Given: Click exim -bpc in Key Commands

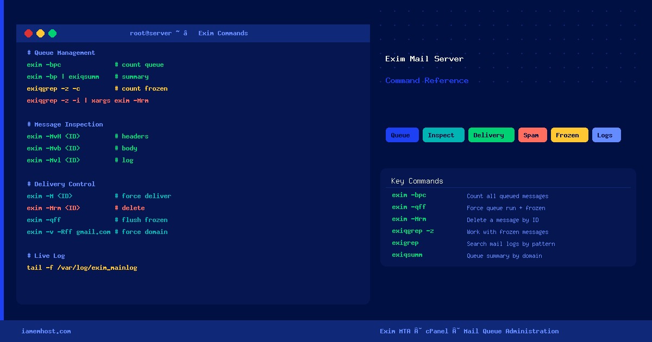Looking at the screenshot, I should [x=409, y=195].
